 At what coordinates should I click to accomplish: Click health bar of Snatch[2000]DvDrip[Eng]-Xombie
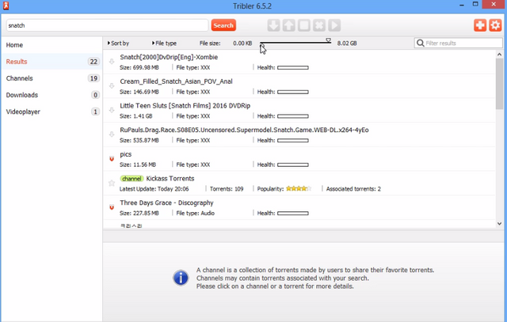coord(293,67)
